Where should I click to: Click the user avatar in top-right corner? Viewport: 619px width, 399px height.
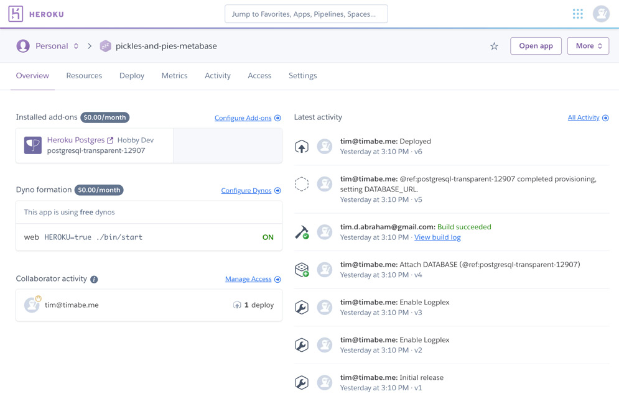601,14
